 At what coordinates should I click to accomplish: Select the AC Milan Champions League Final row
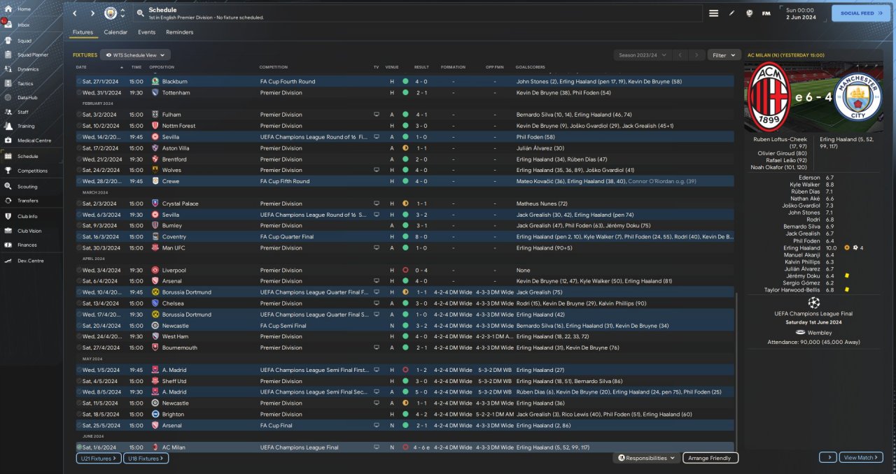pos(405,447)
